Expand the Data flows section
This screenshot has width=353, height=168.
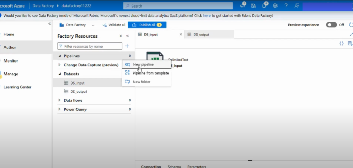point(60,100)
